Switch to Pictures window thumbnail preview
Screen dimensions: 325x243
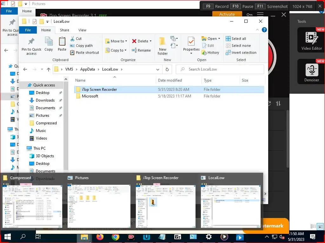(99, 206)
